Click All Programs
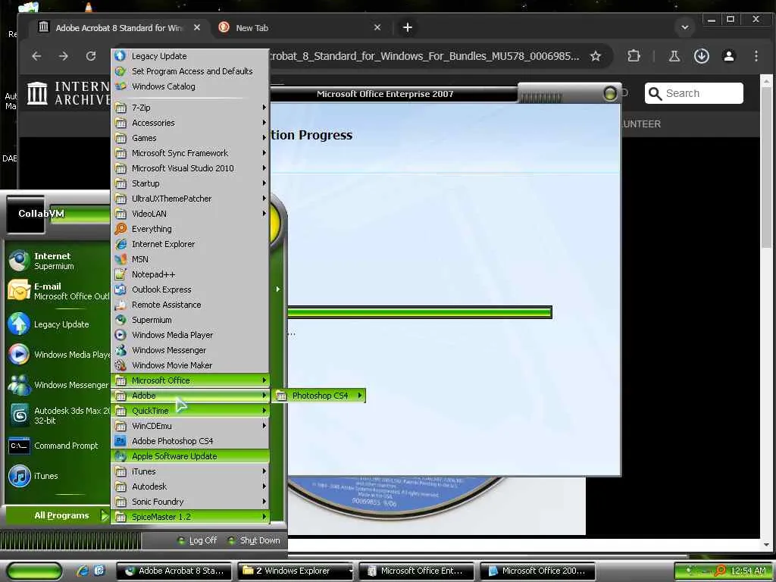The height and width of the screenshot is (582, 776). [x=58, y=515]
